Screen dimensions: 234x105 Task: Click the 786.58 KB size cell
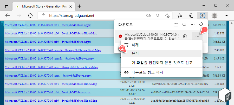tap(219, 76)
